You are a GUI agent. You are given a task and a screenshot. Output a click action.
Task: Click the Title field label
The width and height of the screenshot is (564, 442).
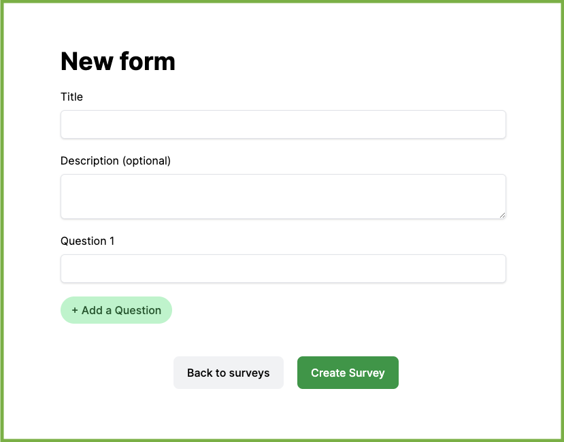(71, 97)
